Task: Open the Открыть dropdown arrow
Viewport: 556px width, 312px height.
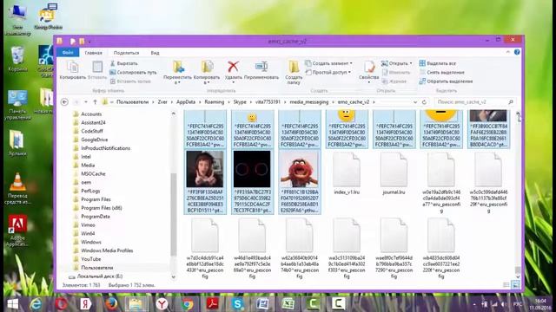Action: [x=411, y=63]
